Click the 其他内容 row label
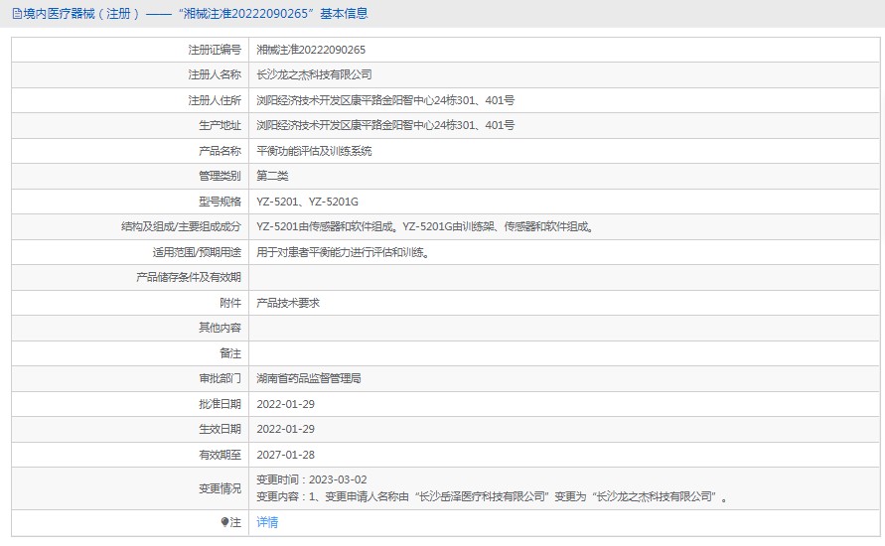This screenshot has width=885, height=546. (220, 328)
